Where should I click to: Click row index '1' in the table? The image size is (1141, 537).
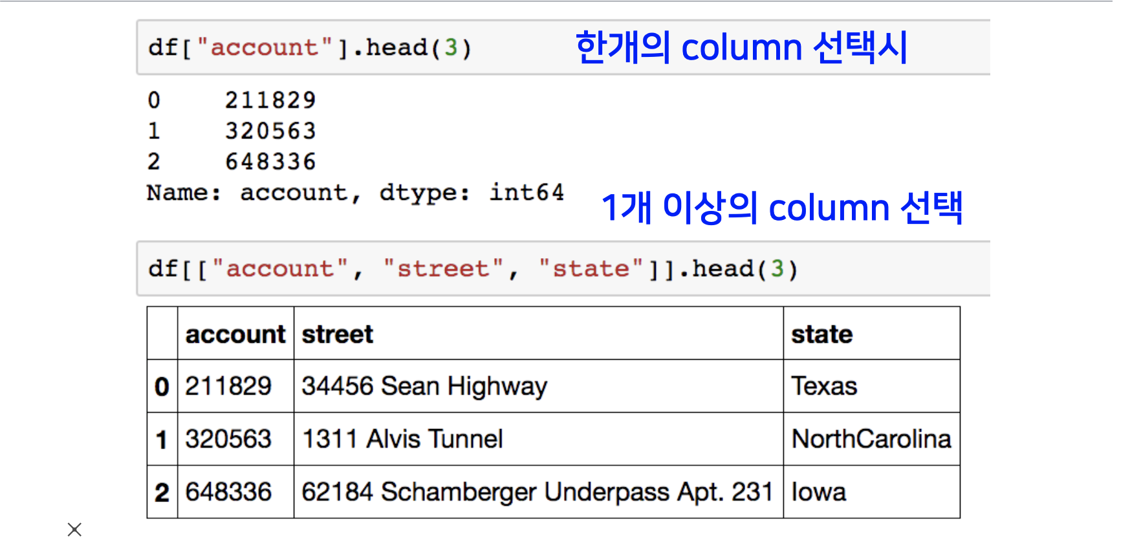pyautogui.click(x=162, y=439)
